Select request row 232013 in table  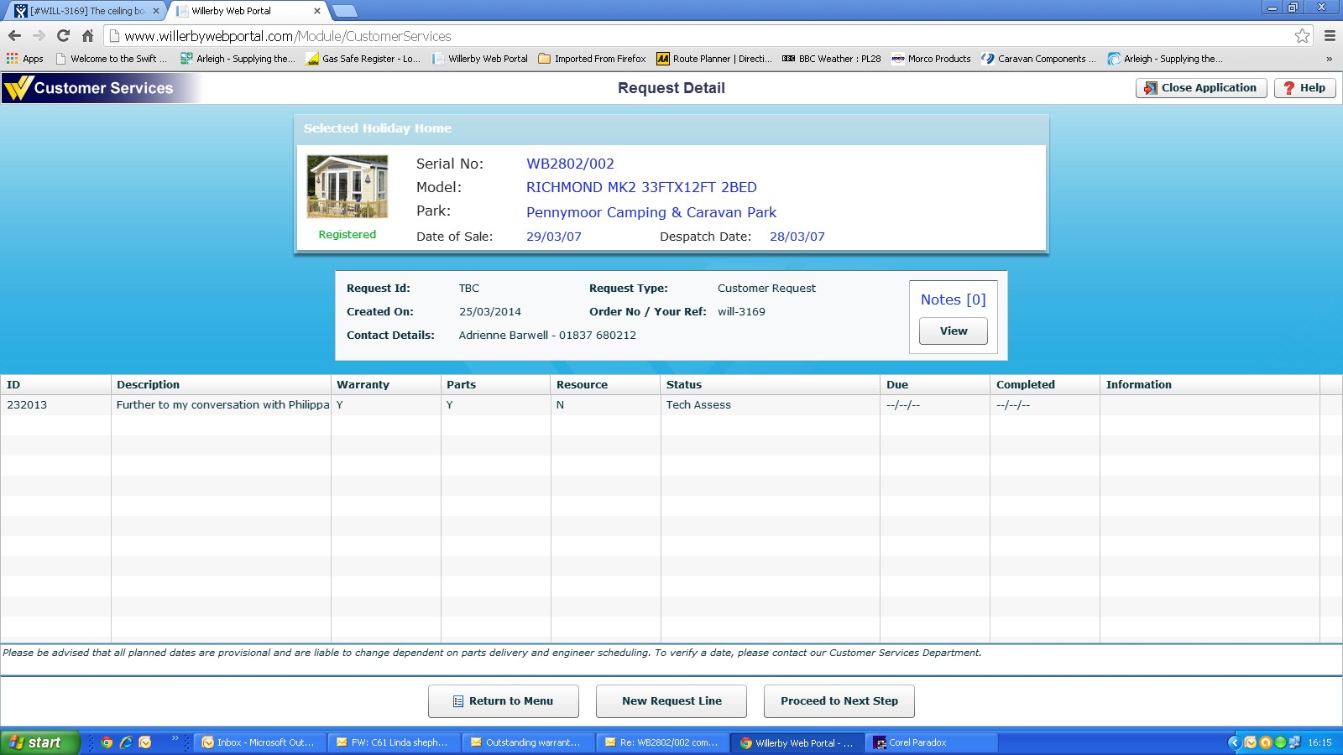point(222,405)
